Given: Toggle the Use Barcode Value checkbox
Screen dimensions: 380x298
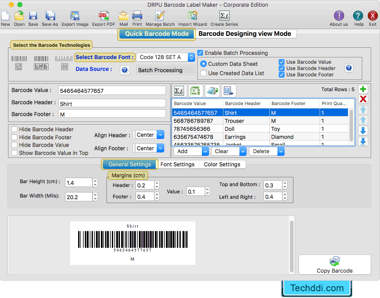Looking at the screenshot, I should click(x=281, y=62).
